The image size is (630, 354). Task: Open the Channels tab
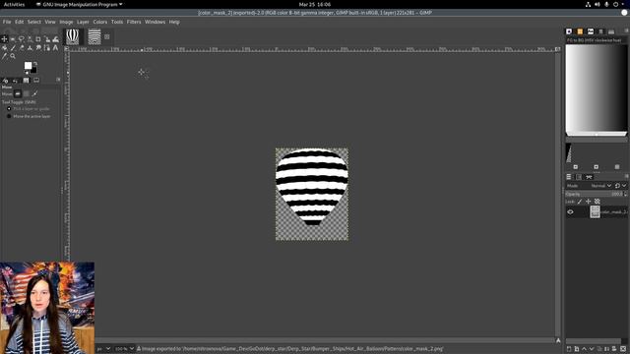click(579, 177)
